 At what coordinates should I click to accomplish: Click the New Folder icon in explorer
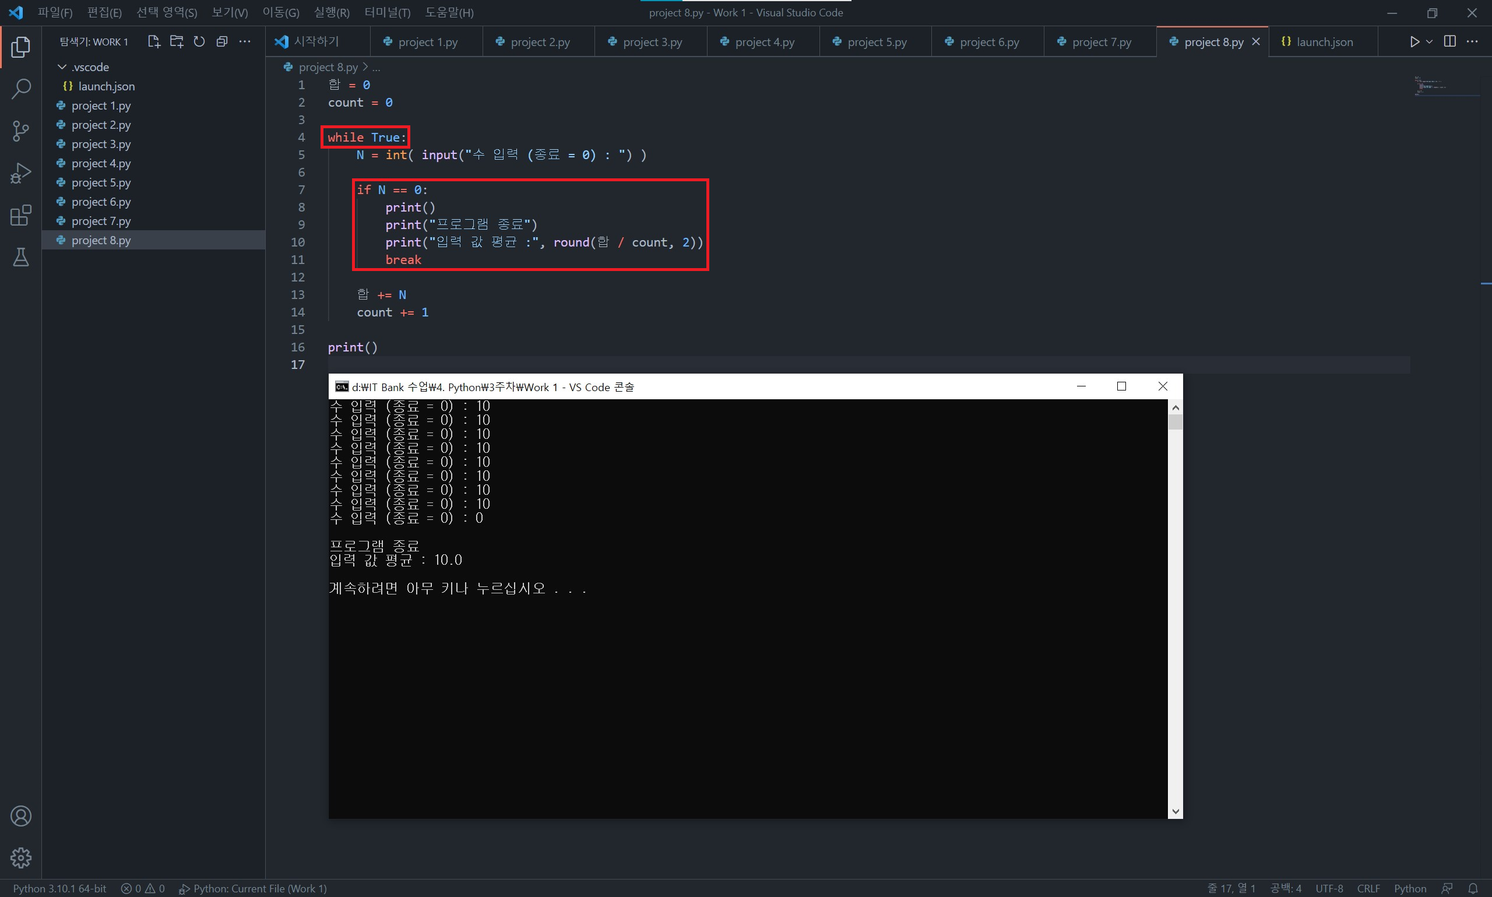(177, 41)
